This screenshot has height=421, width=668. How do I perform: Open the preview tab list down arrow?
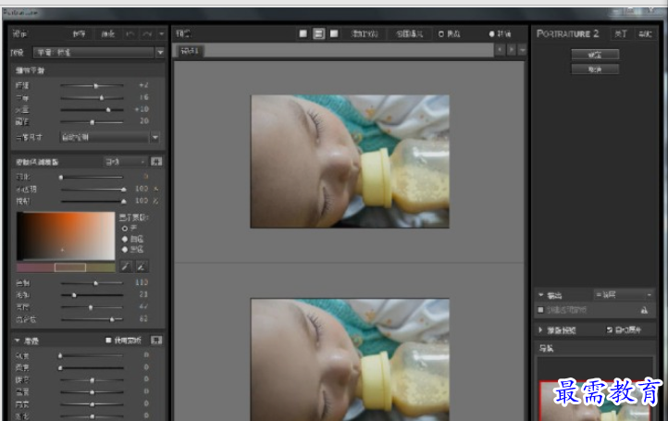coord(523,50)
